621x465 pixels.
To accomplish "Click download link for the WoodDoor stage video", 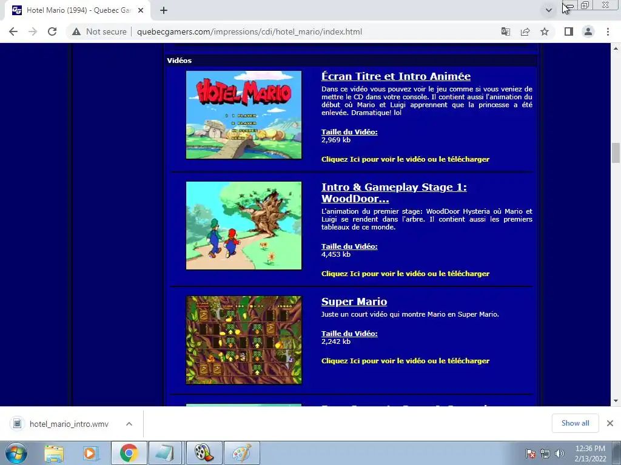I will point(405,274).
